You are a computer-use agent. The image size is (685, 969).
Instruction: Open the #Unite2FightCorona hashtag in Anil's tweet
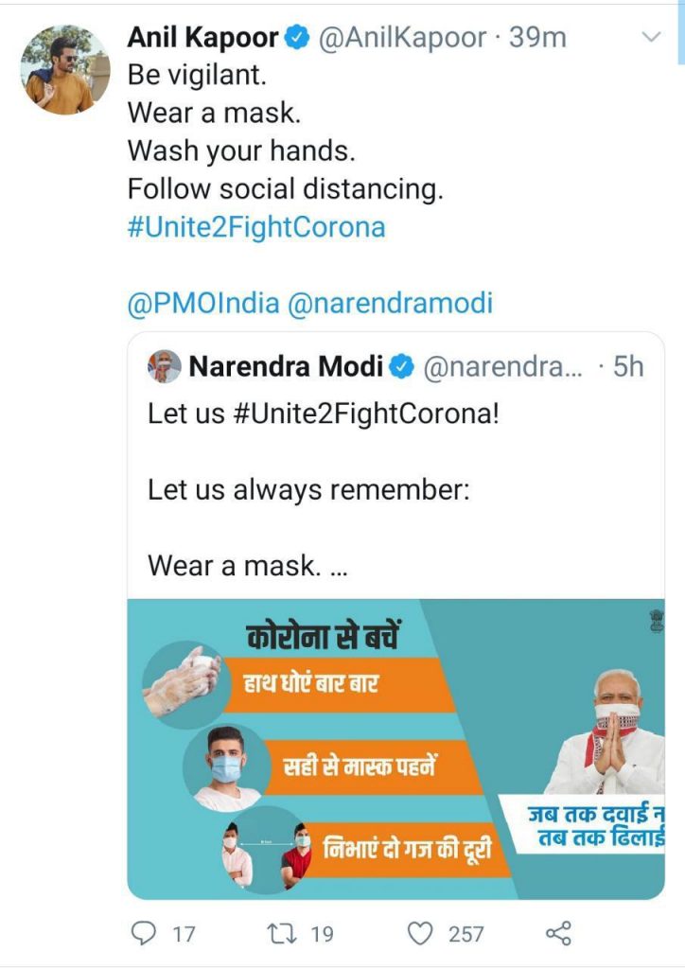click(x=256, y=228)
